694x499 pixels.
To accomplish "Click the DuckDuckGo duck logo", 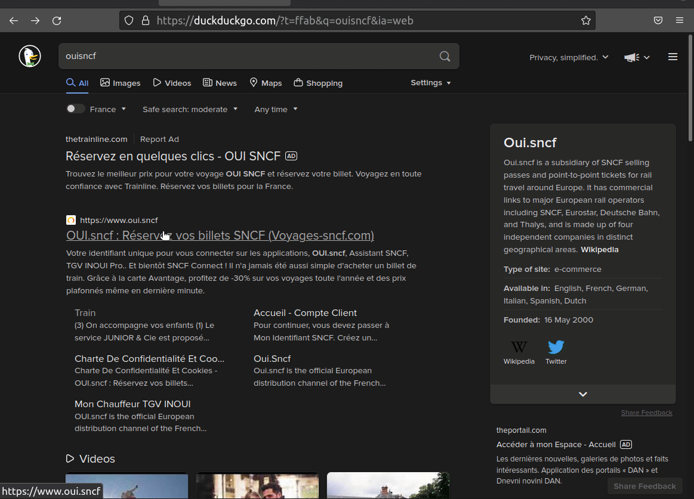I will (x=30, y=56).
